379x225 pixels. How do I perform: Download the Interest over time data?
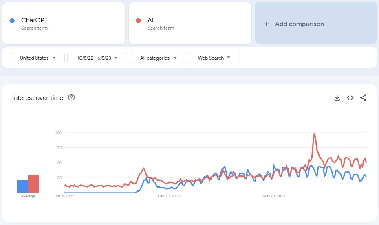pos(337,98)
